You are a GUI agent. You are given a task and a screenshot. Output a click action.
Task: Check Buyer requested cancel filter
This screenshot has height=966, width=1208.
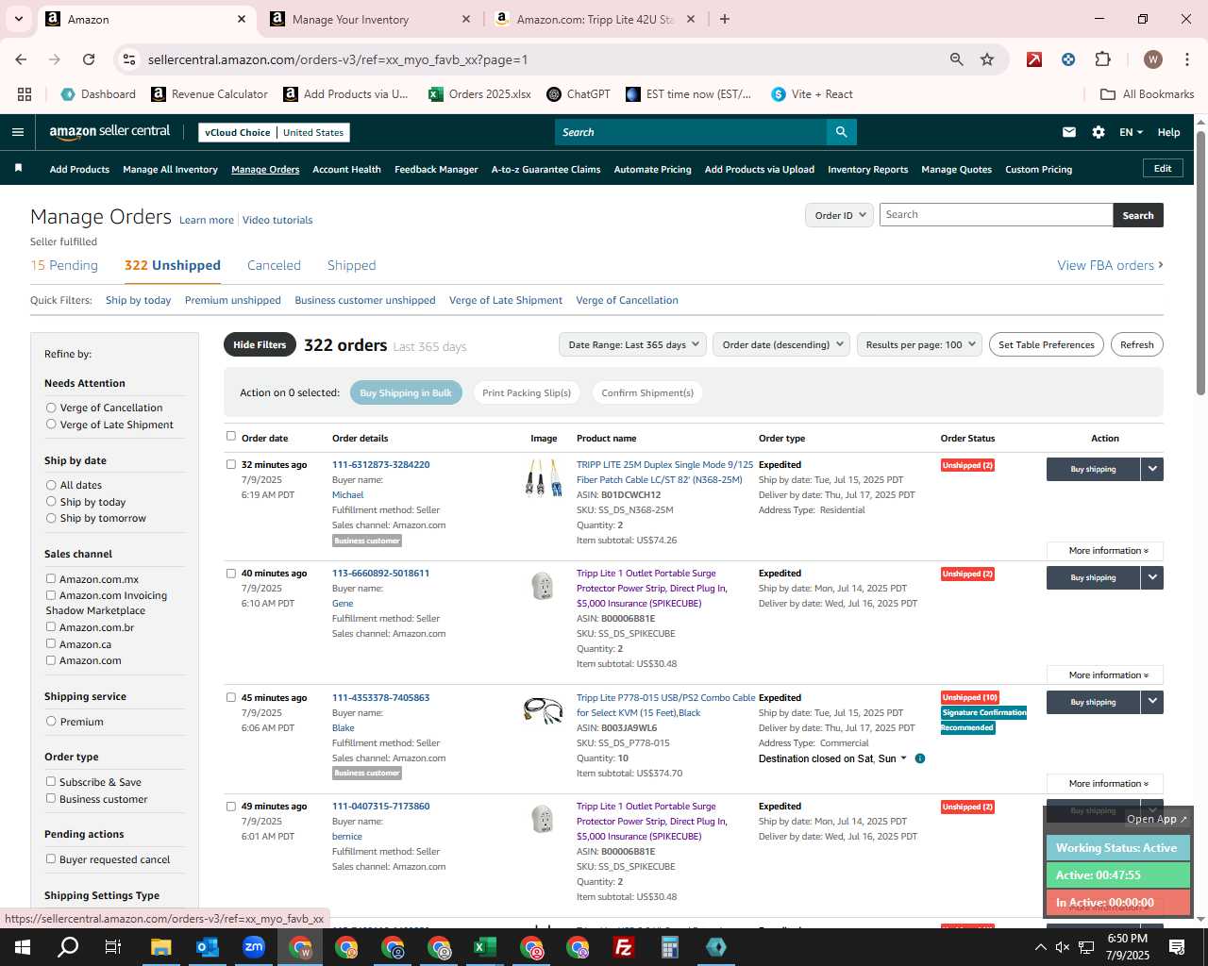[51, 859]
